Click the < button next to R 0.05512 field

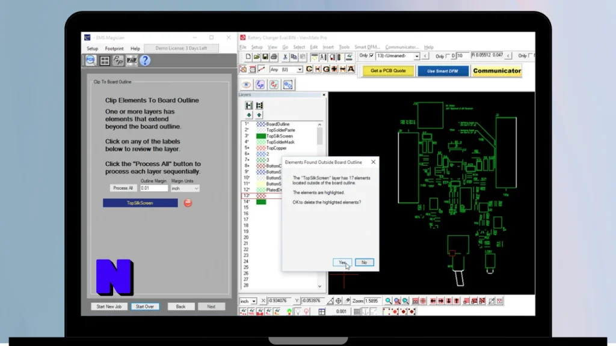coord(508,56)
